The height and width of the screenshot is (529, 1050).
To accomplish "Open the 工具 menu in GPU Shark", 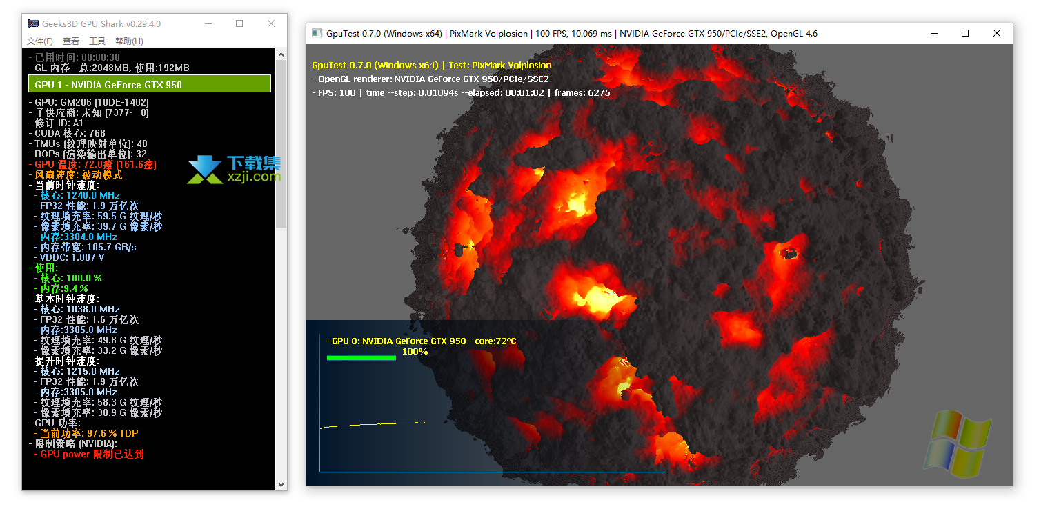I will 97,41.
